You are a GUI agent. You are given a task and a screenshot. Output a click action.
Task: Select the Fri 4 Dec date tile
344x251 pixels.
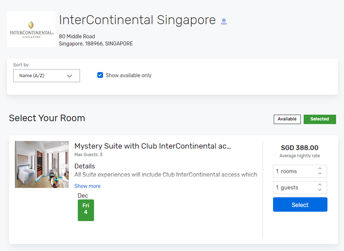(86, 210)
